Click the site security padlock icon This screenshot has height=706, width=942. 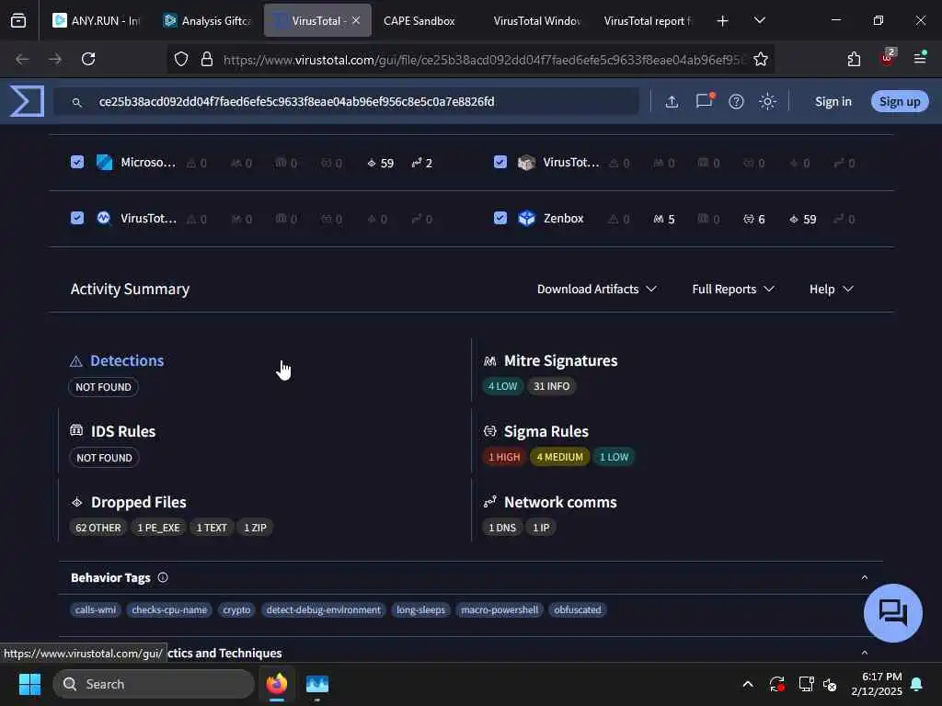tap(207, 59)
